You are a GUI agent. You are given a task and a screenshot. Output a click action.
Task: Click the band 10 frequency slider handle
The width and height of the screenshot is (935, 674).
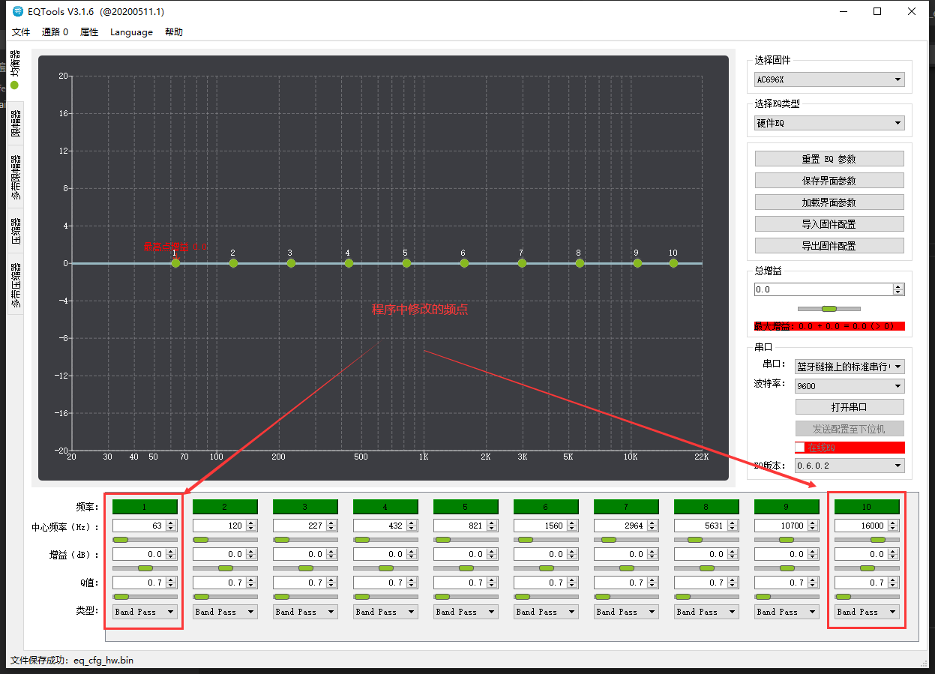[877, 540]
